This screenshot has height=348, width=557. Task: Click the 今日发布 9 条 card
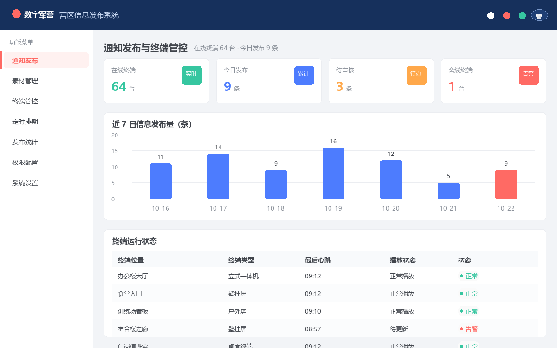269,81
